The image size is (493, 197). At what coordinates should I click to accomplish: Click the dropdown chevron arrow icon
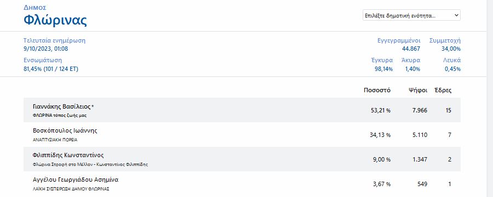(x=456, y=15)
